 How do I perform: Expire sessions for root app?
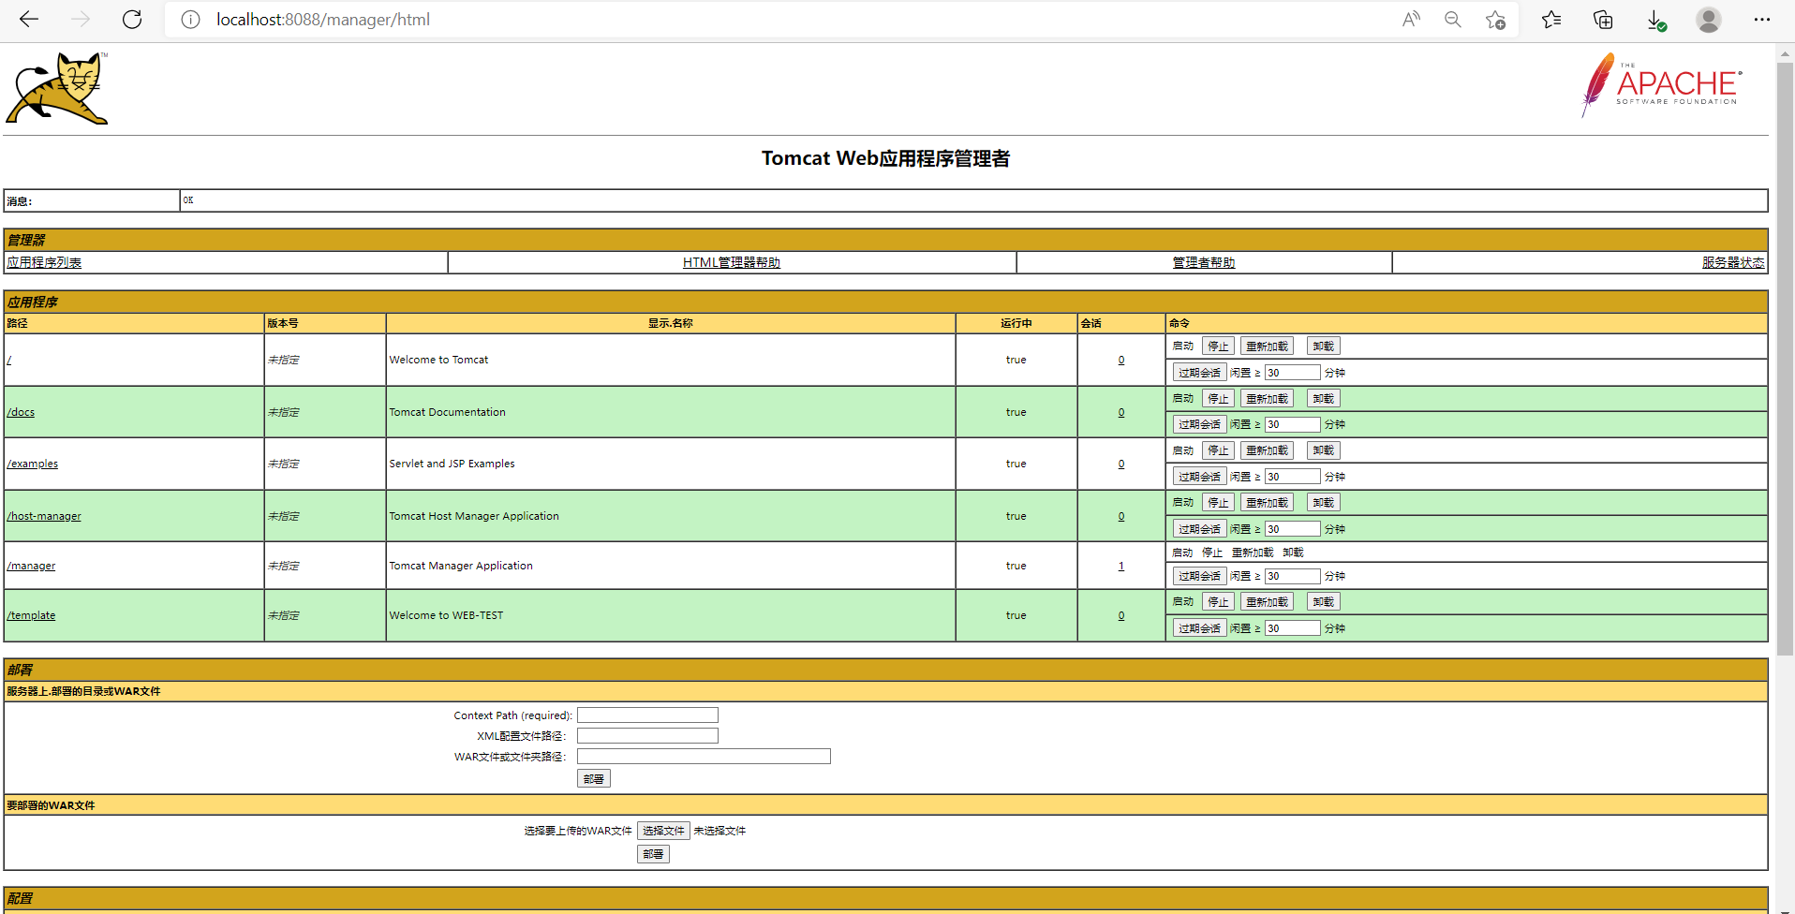[x=1199, y=373]
